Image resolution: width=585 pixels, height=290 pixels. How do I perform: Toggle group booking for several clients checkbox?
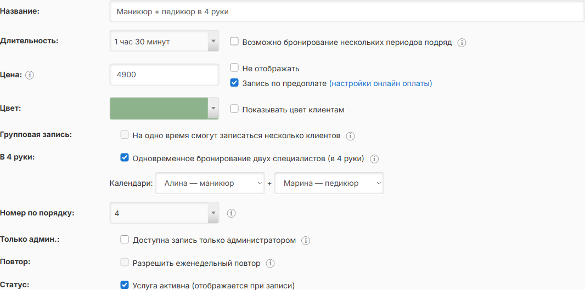124,135
